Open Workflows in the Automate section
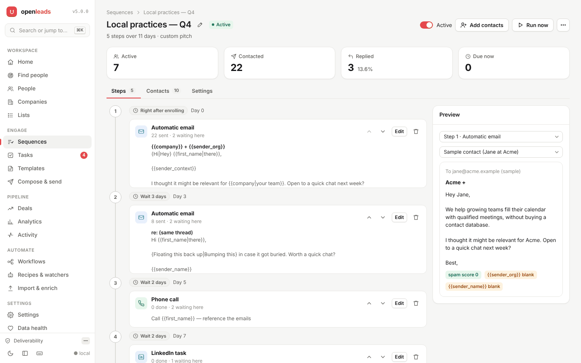Screen dimensions: 581x363 [48, 262]
